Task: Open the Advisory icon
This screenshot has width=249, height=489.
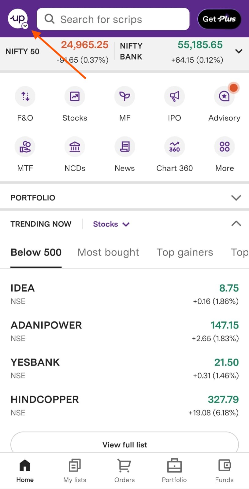Action: tap(224, 97)
